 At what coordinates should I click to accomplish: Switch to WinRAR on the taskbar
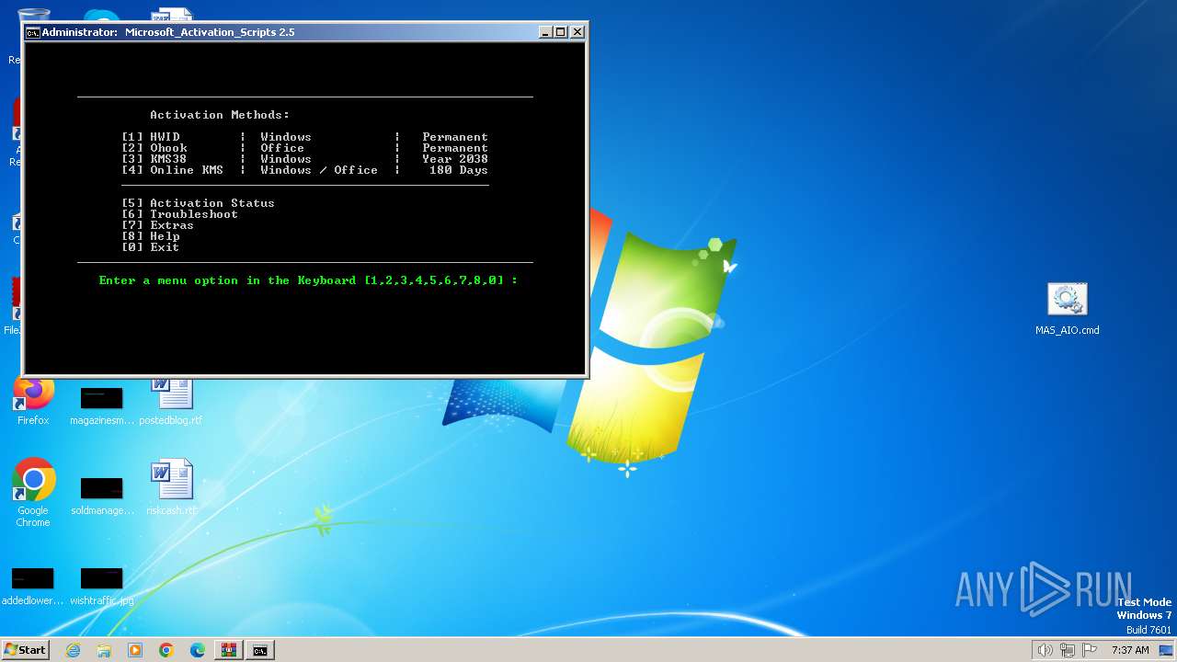[x=229, y=650]
